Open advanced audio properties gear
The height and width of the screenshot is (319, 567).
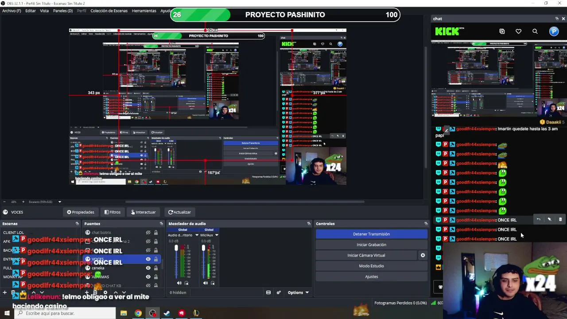[x=279, y=292]
